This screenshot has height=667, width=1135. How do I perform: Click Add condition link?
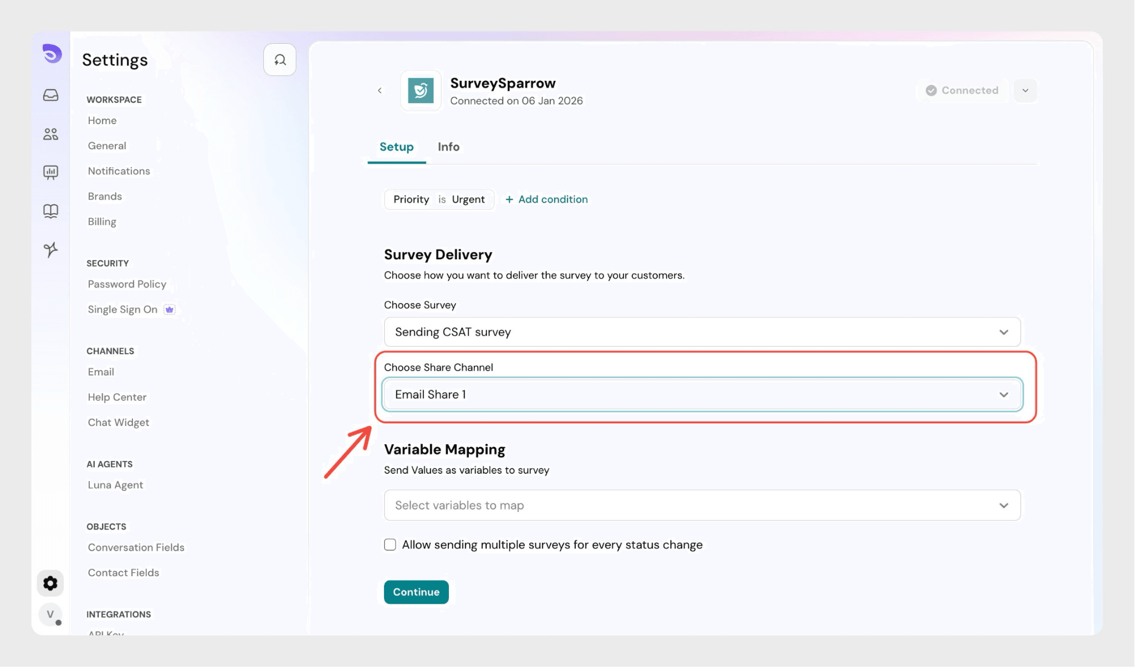pos(546,199)
